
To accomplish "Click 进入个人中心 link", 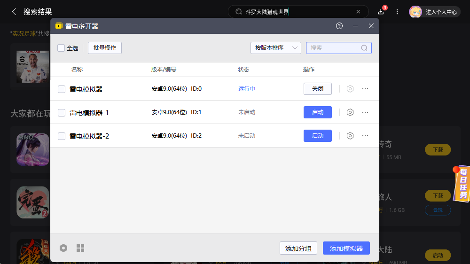I will pyautogui.click(x=441, y=12).
